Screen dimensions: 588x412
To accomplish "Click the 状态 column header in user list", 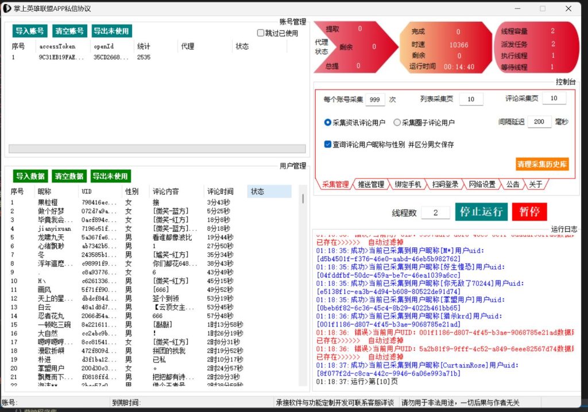I will [269, 191].
